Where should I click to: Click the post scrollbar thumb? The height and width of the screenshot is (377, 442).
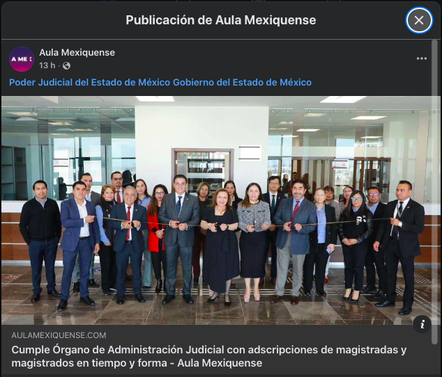click(x=434, y=191)
